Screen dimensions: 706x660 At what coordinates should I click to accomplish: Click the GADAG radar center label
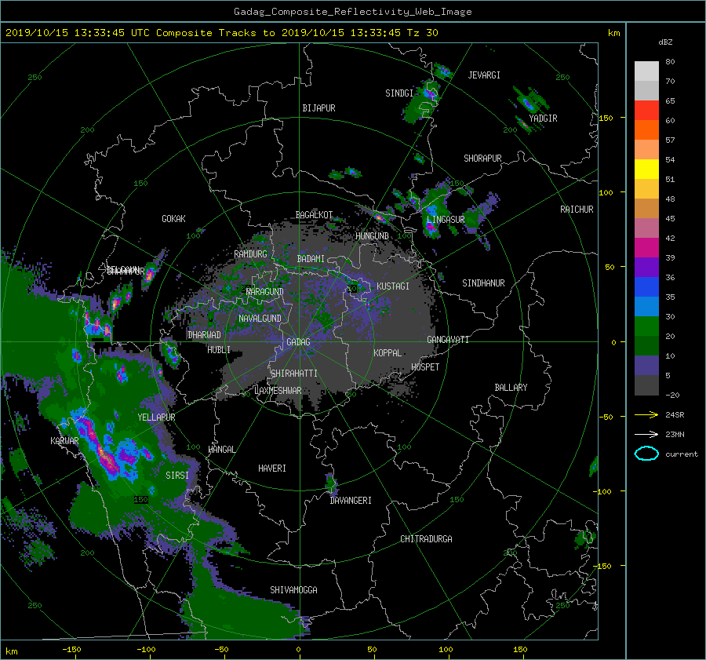click(x=298, y=342)
